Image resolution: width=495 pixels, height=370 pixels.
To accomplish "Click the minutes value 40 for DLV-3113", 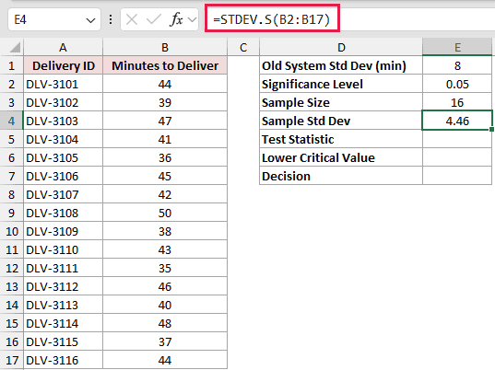I will (165, 305).
